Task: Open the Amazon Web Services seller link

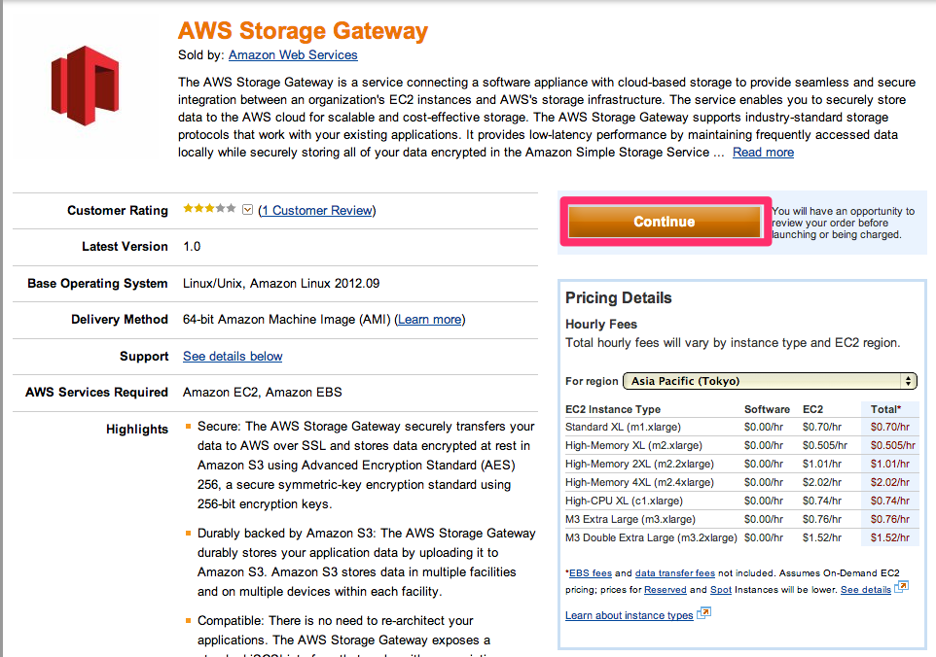Action: point(293,54)
